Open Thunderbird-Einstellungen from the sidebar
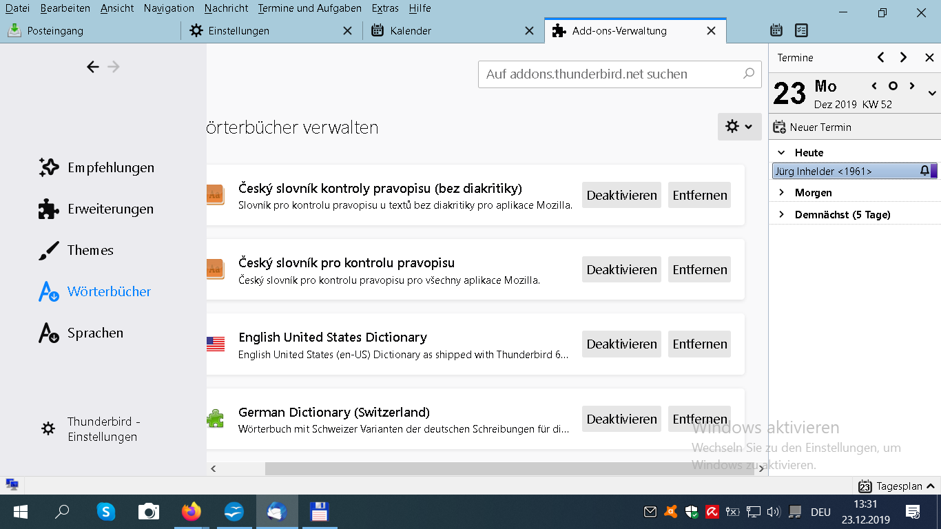Viewport: 941px width, 529px height. click(90, 429)
